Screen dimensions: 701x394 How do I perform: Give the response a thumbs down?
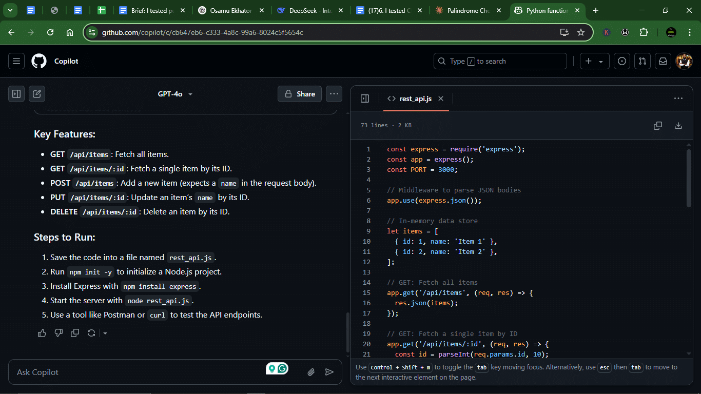click(x=59, y=333)
